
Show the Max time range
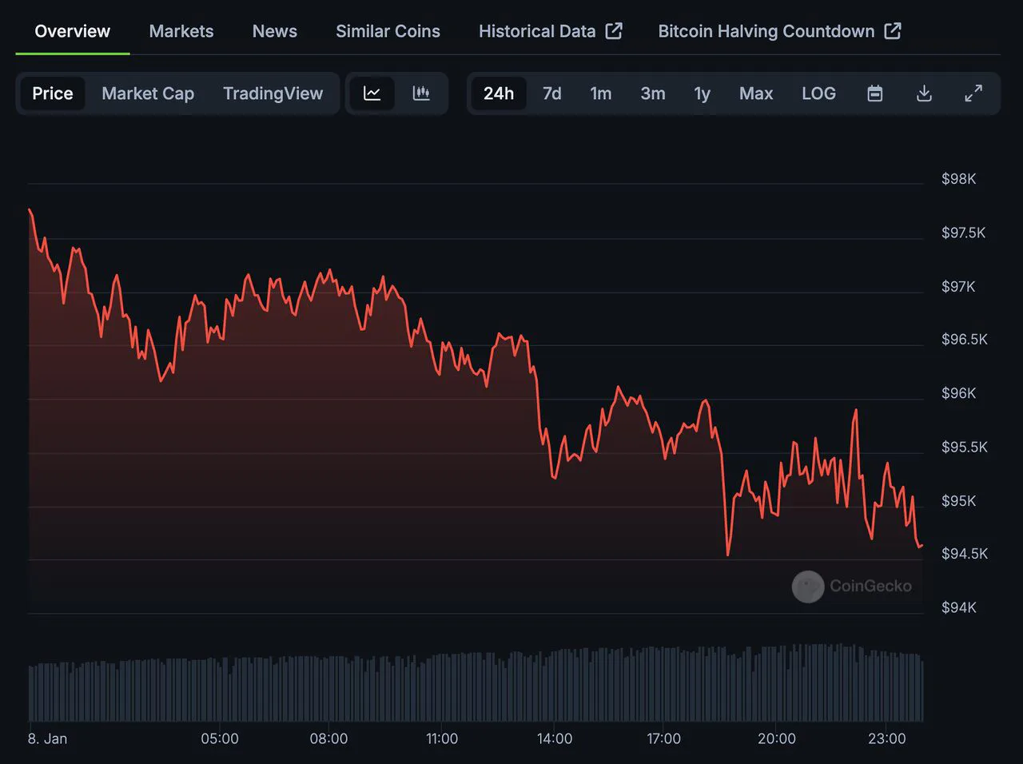pos(756,94)
